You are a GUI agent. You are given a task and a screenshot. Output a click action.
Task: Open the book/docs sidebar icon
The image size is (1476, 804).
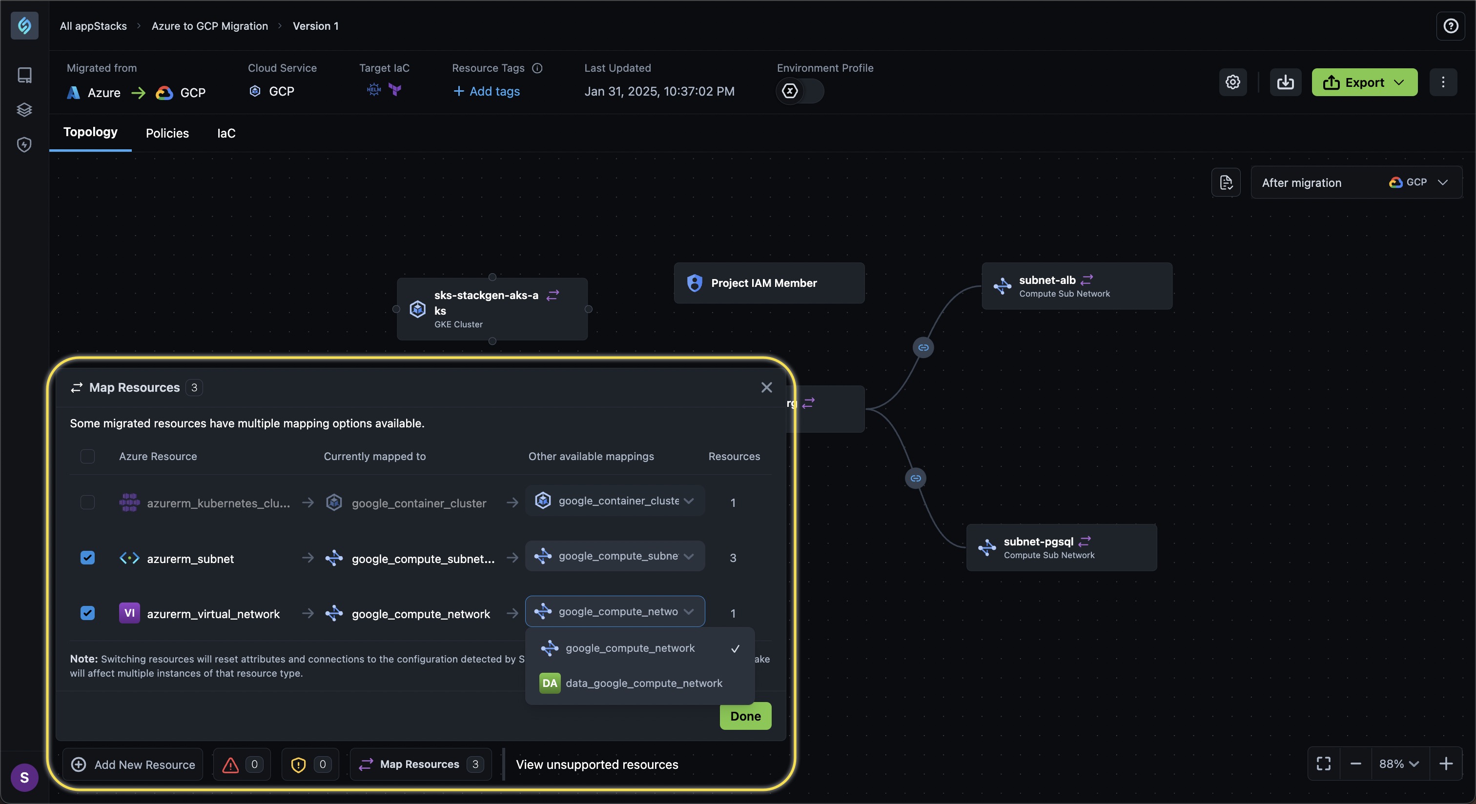pos(24,75)
